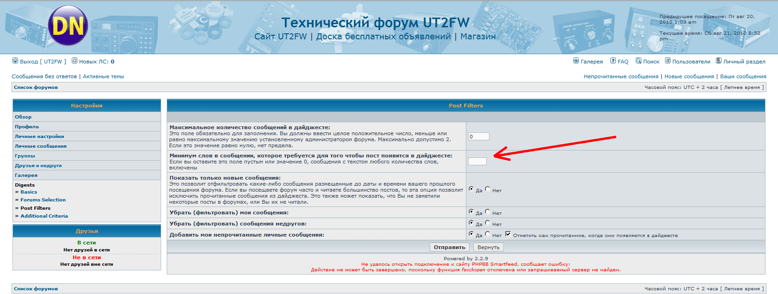Open the Галерея icon in the top bar
Image resolution: width=778 pixels, height=294 pixels.
(x=576, y=61)
